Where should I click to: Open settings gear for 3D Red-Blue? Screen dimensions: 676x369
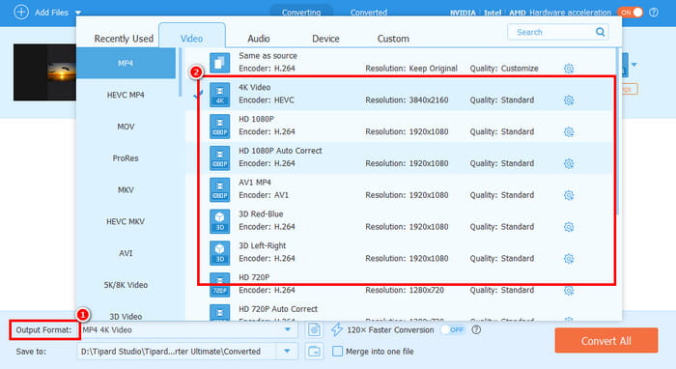[x=569, y=227]
